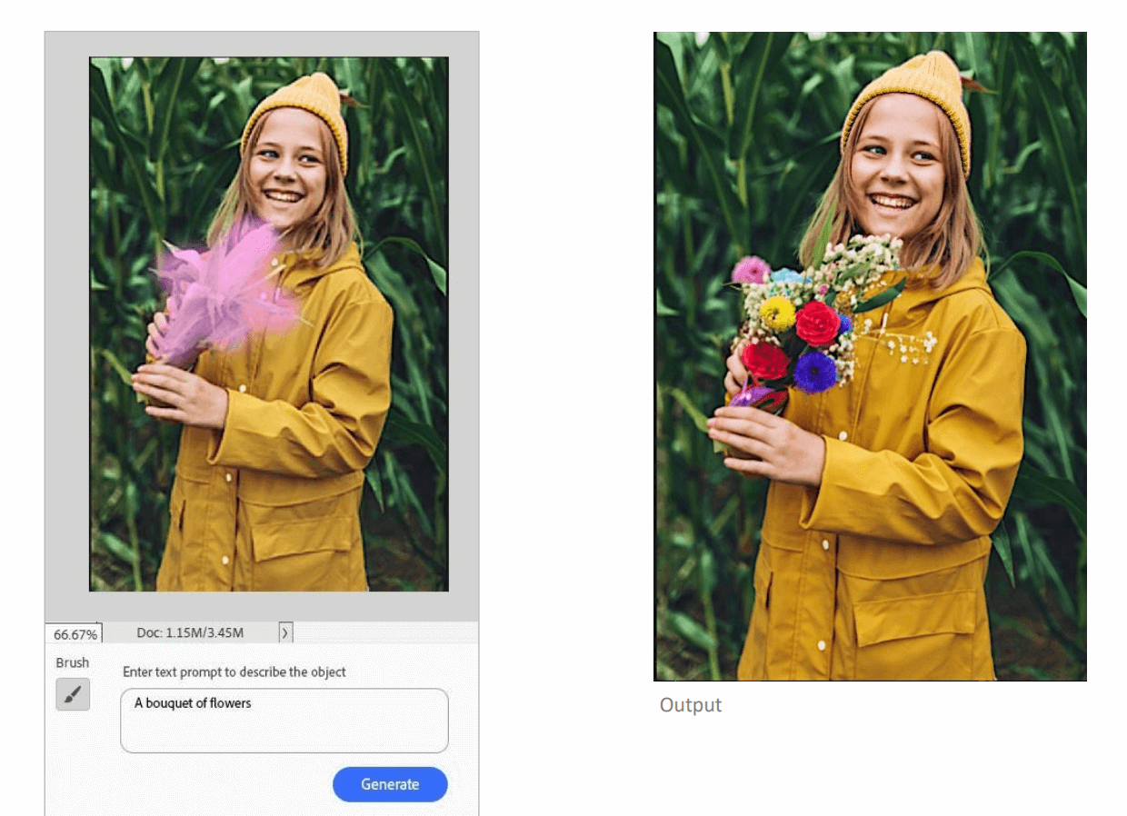Click the 'Output' caption text

tap(690, 705)
